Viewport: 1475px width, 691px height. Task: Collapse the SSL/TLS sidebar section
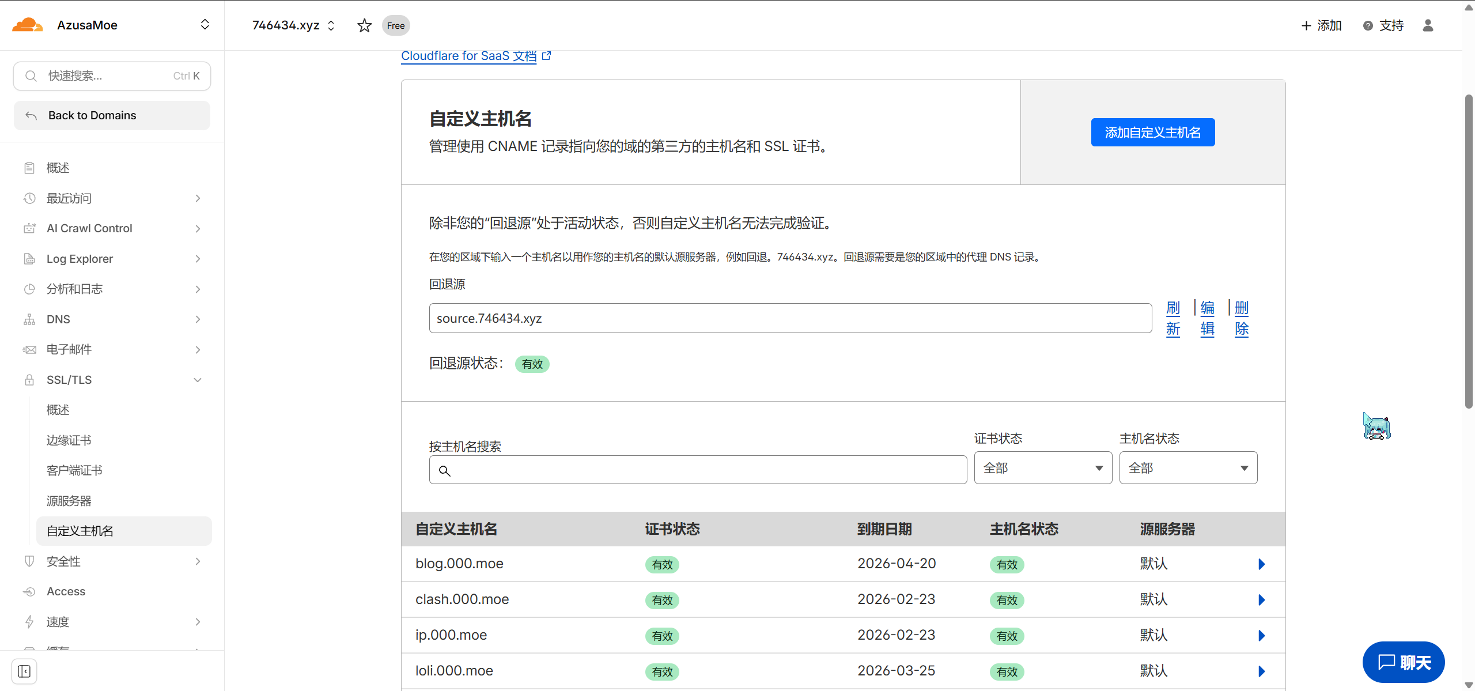click(198, 380)
